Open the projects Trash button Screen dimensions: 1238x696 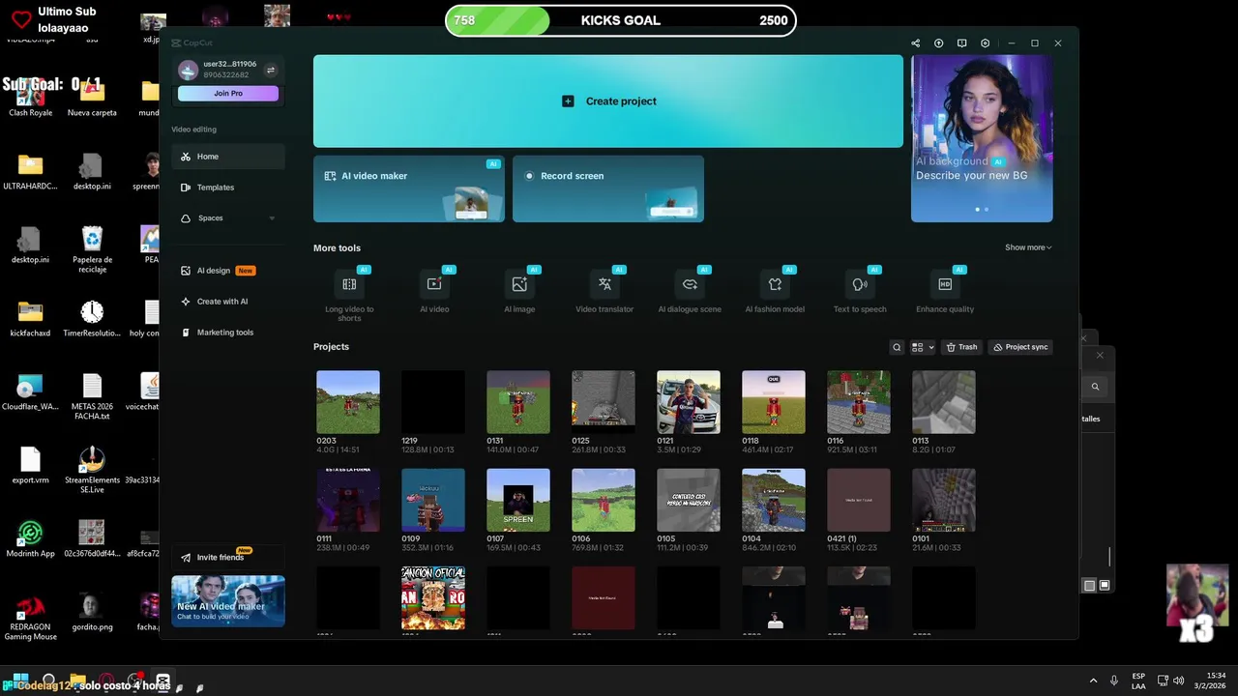coord(962,347)
